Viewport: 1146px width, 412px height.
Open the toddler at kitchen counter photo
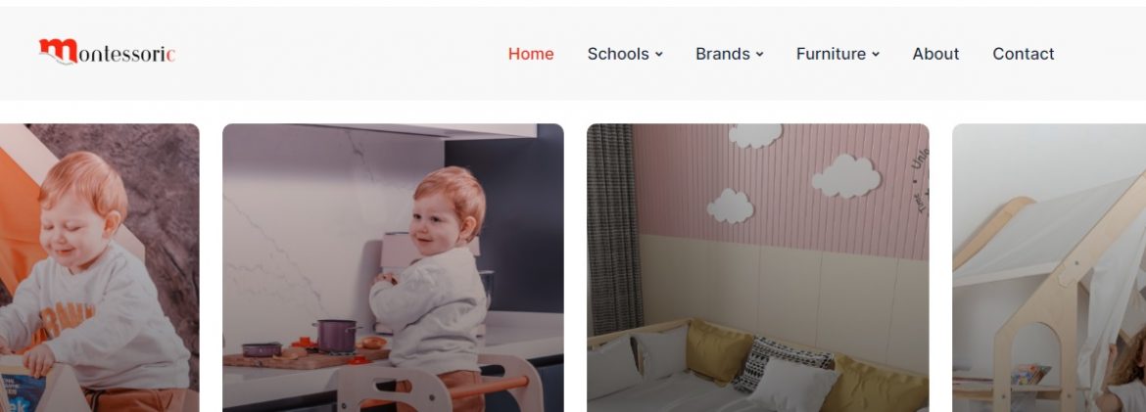(x=393, y=267)
